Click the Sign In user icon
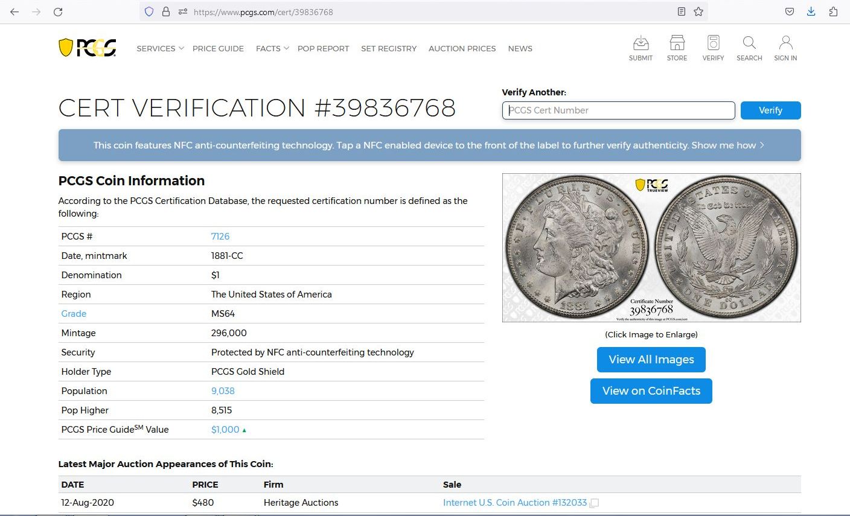Viewport: 850px width, 516px height. coord(785,48)
